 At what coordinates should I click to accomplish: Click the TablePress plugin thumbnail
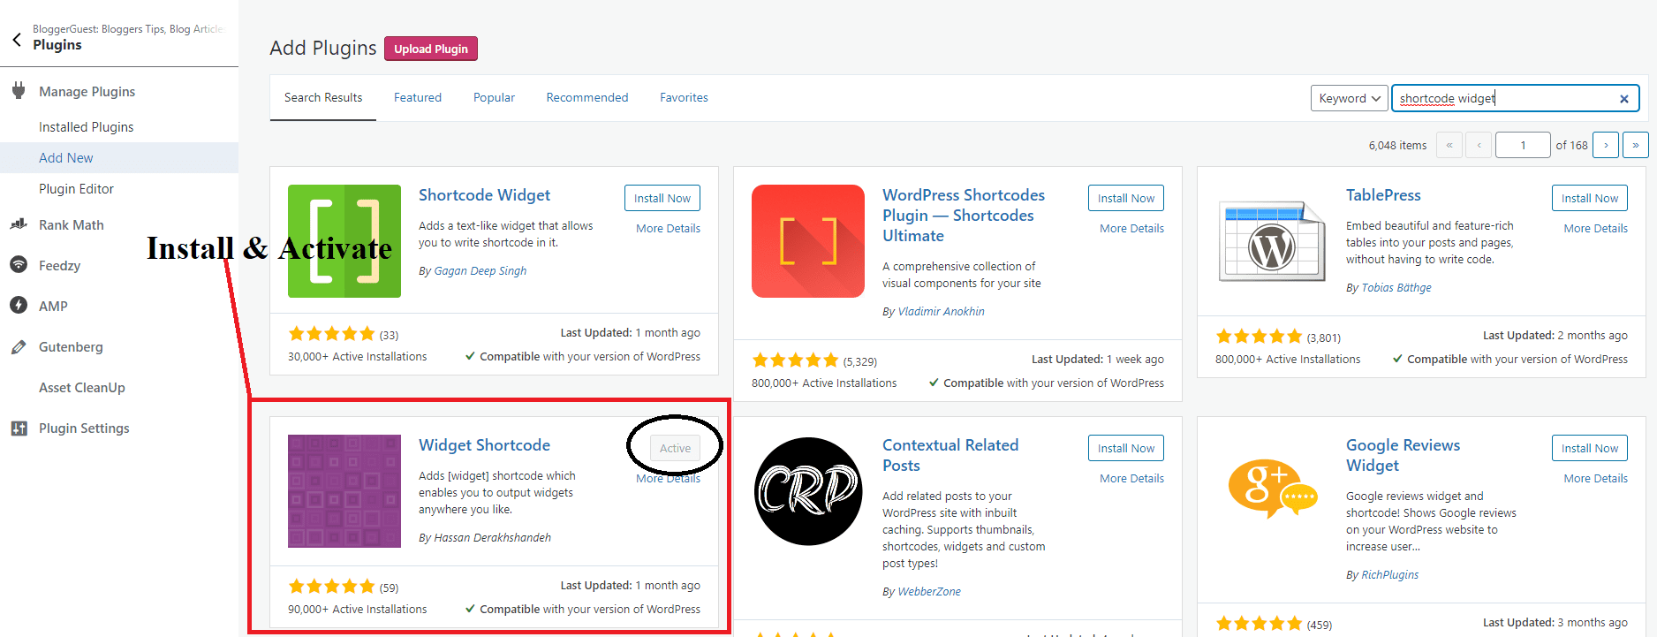tap(1272, 241)
